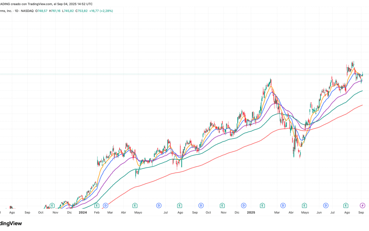The height and width of the screenshot is (231, 369).
Task: Click the dividend D marker above Mar 2024
Action: click(x=105, y=206)
